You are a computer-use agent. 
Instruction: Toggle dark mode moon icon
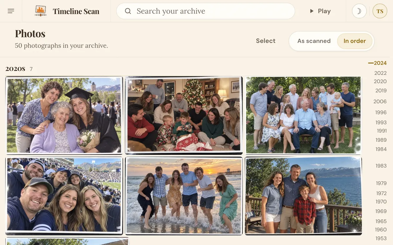pyautogui.click(x=359, y=11)
